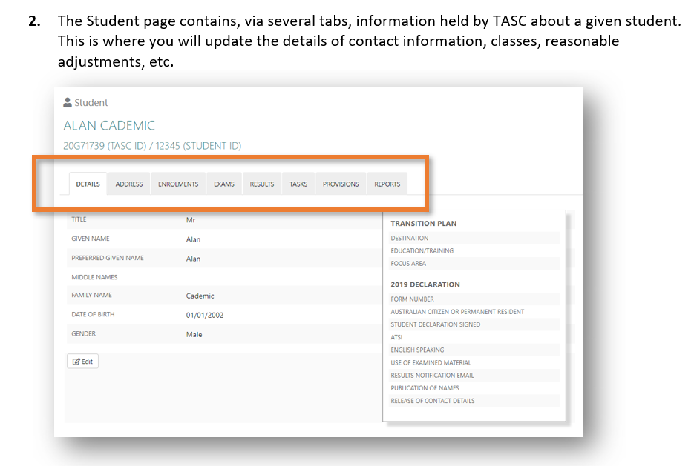This screenshot has height=466, width=694.
Task: Click the Focus Area row
Action: point(408,263)
